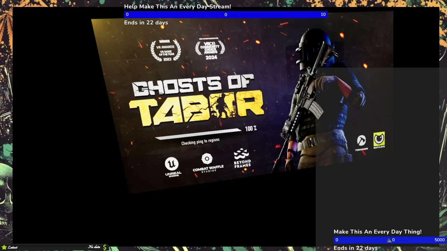Click the Unreal Engine logo
447x251 pixels.
pyautogui.click(x=173, y=167)
